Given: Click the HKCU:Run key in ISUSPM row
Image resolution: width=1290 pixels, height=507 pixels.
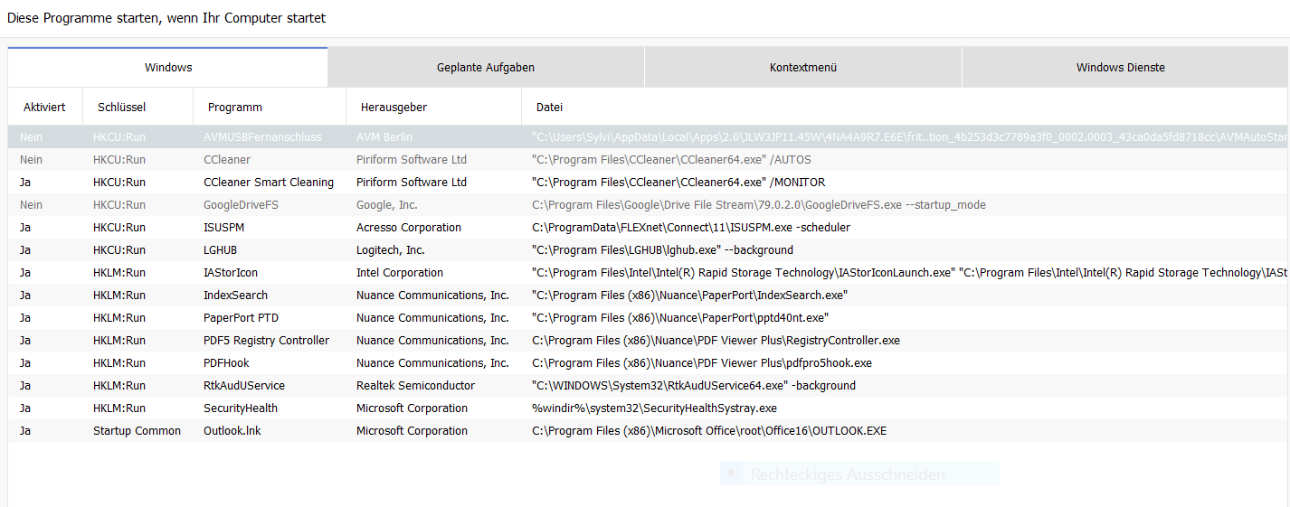Looking at the screenshot, I should tap(119, 228).
